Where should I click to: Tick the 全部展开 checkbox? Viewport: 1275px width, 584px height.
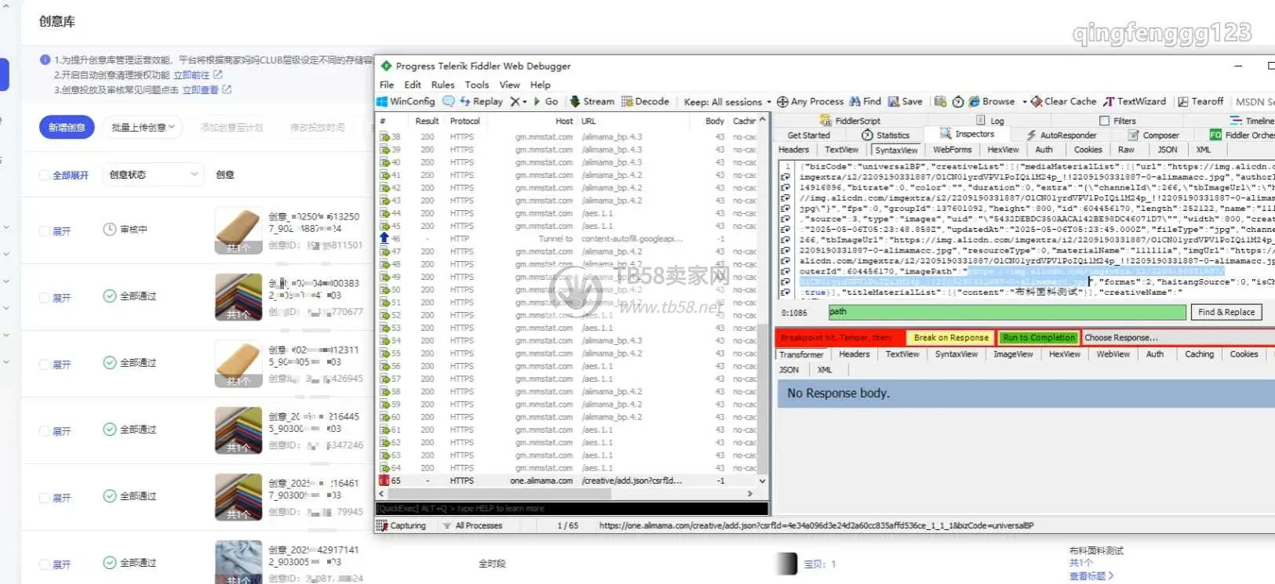[45, 175]
